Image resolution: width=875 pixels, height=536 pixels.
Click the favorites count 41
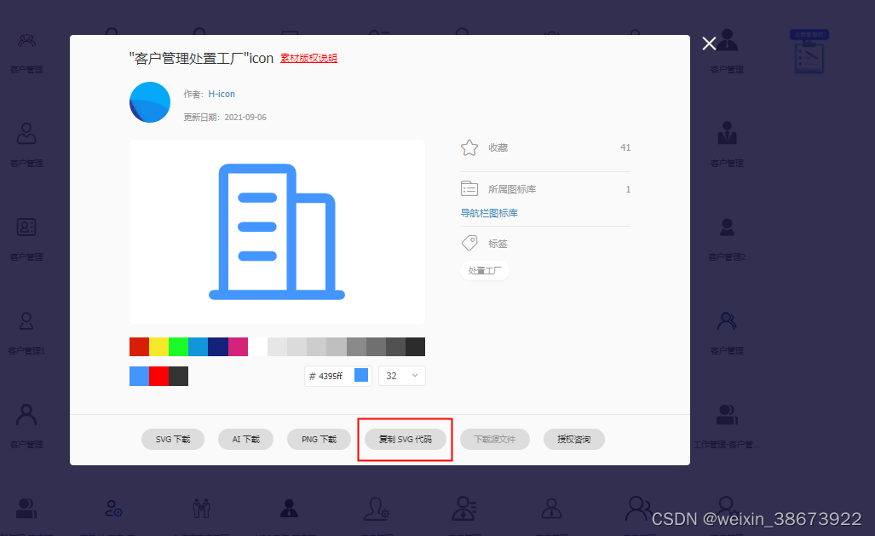coord(625,147)
